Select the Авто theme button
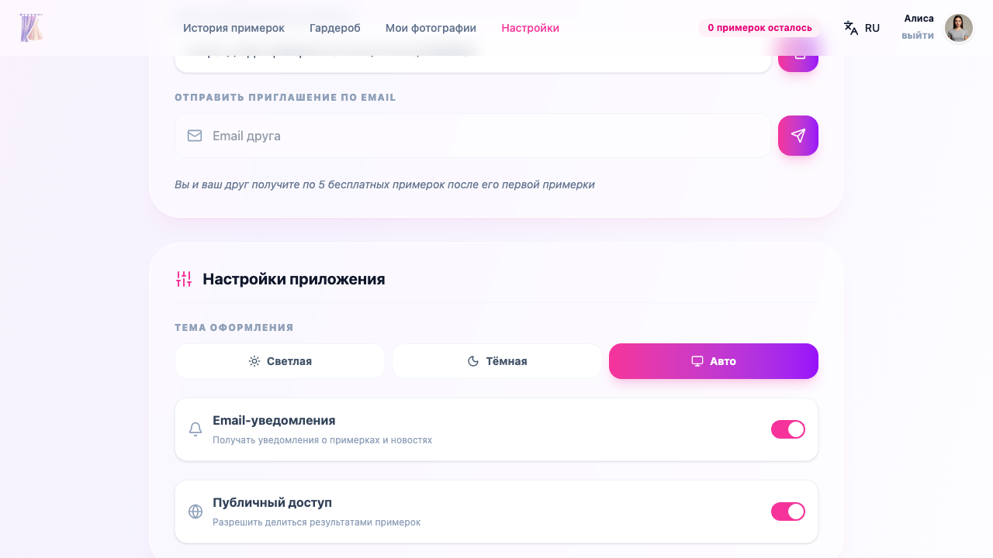 [x=713, y=360]
